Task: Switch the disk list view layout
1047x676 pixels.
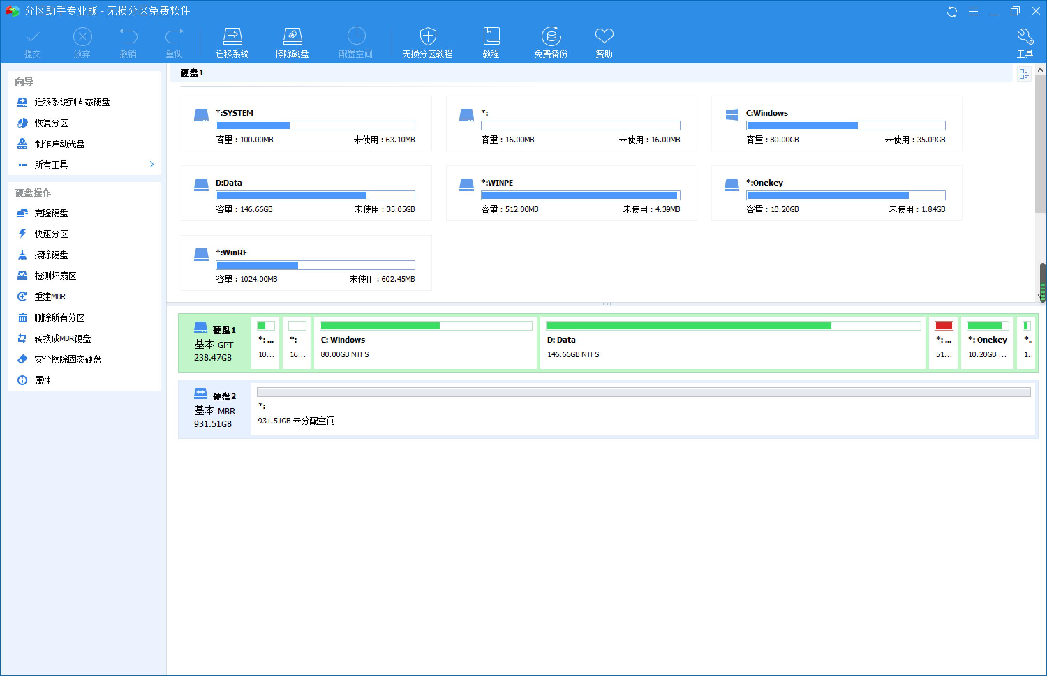Action: 1024,74
